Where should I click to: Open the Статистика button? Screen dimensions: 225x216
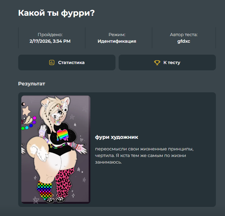[67, 62]
